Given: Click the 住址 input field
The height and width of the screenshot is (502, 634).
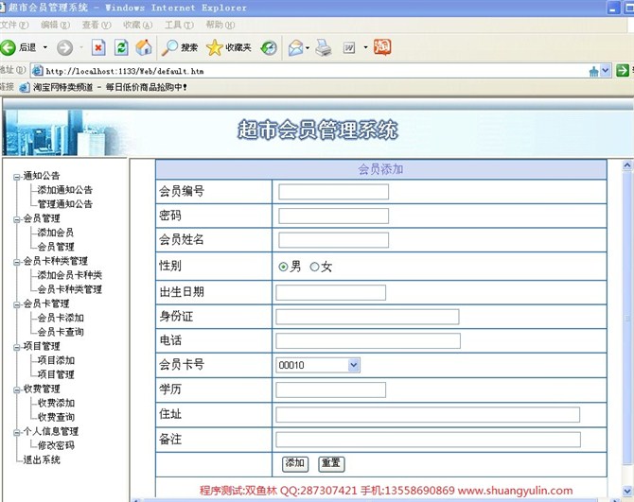Looking at the screenshot, I should click(428, 415).
